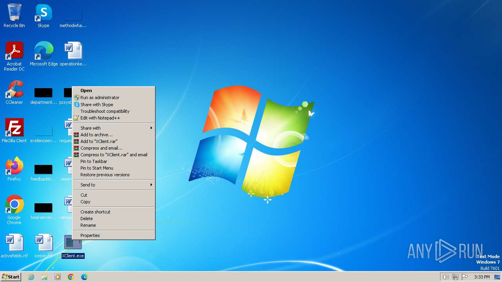Click the network tray icon

pos(455,277)
